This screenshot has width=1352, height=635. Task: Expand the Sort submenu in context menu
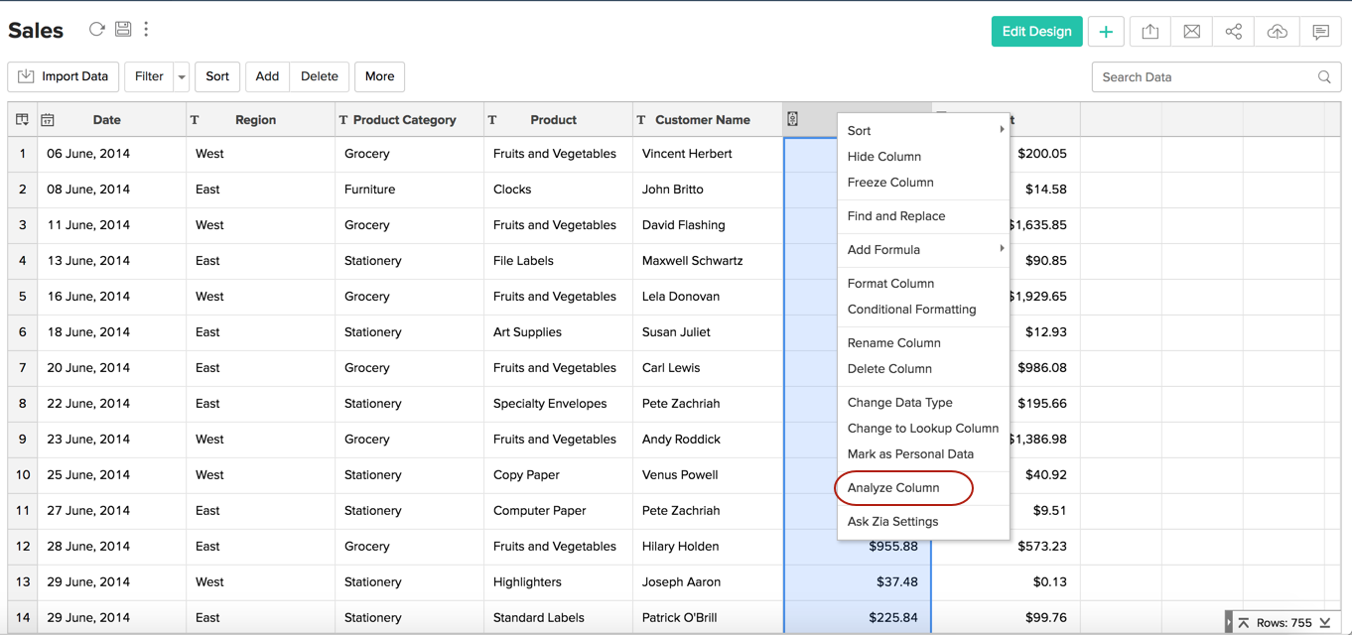[x=923, y=131]
